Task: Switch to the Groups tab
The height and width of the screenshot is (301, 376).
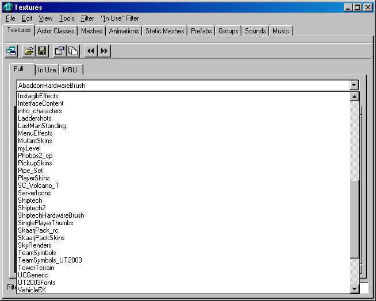Action: 228,31
